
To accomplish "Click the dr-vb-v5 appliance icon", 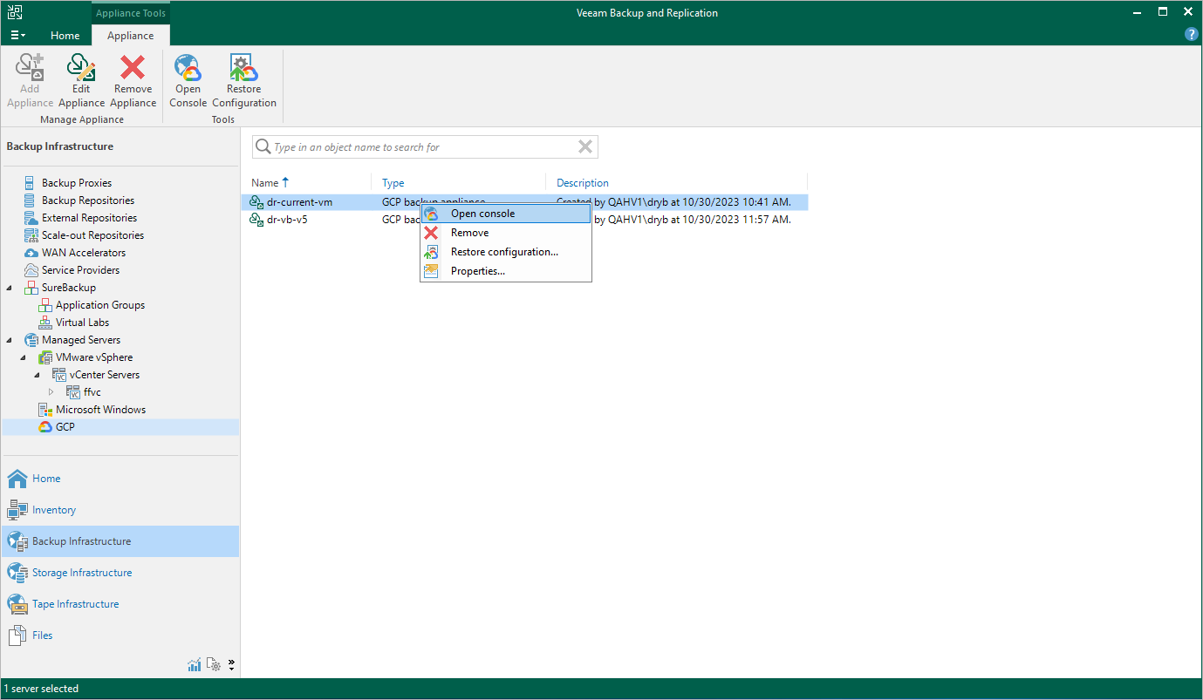I will click(256, 220).
